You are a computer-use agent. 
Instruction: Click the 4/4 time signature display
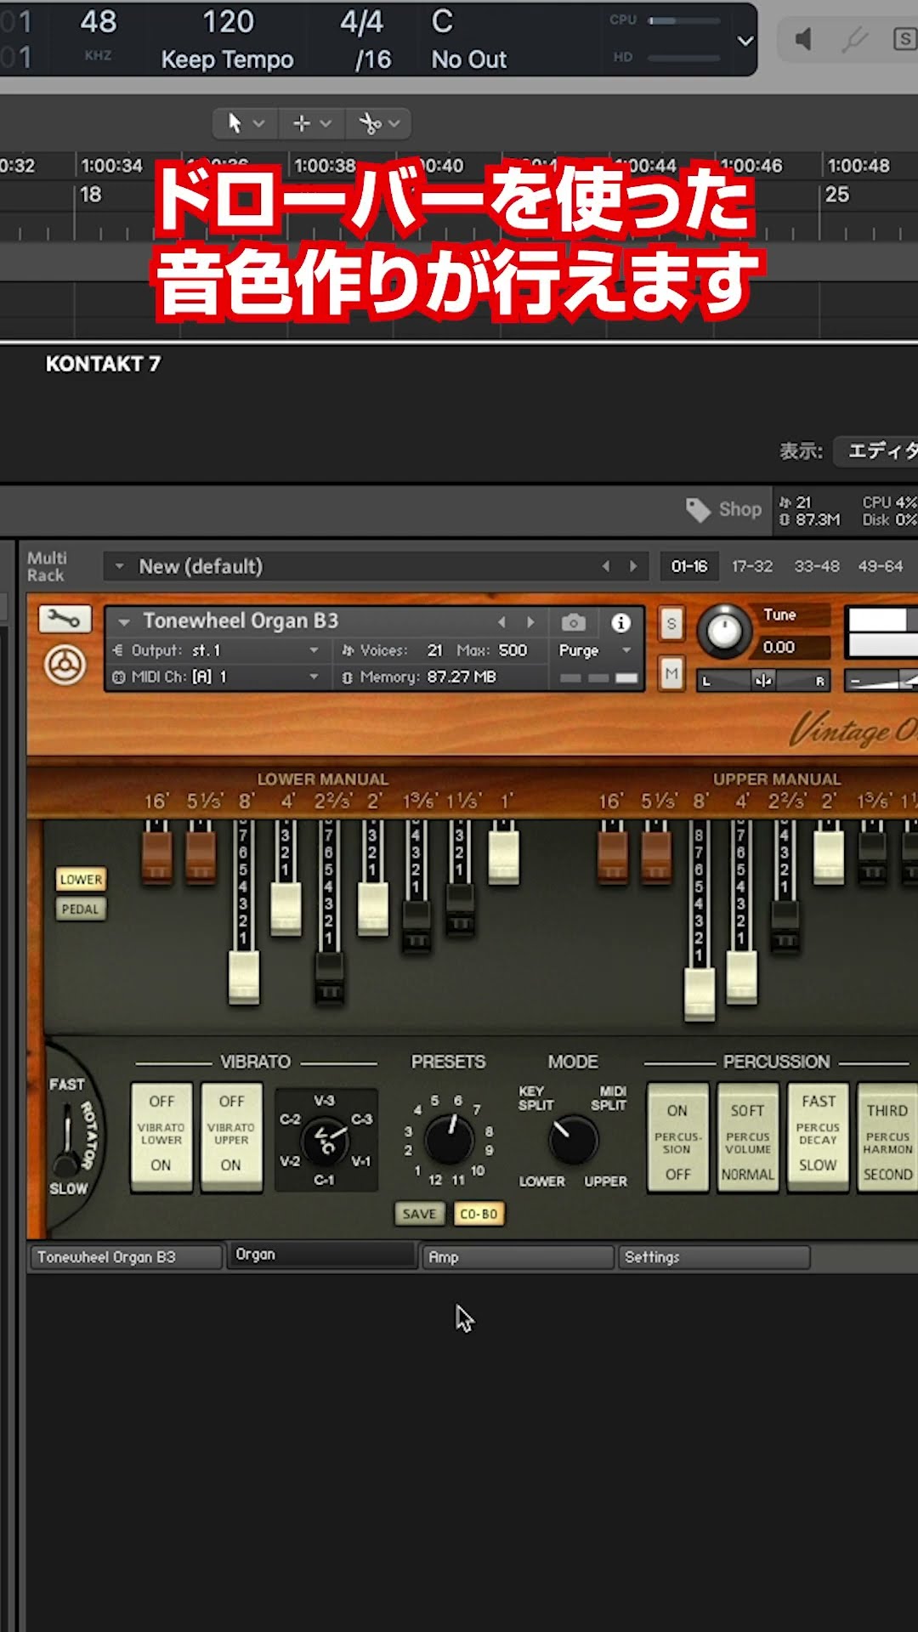point(362,21)
